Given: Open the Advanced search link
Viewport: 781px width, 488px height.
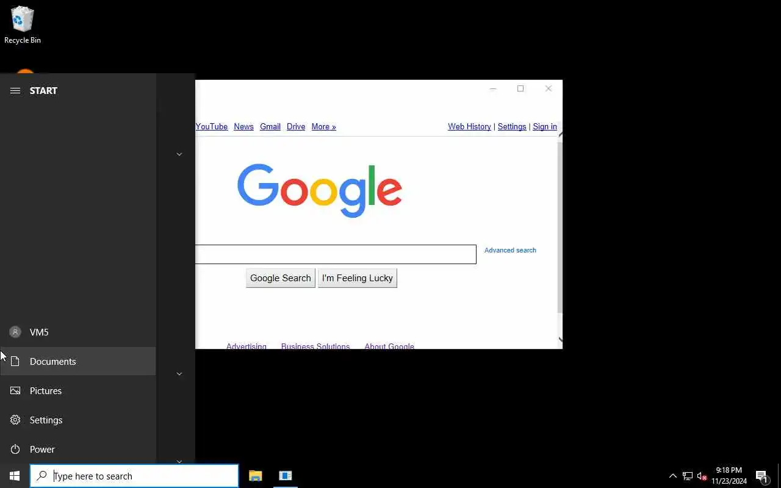Looking at the screenshot, I should click(510, 250).
